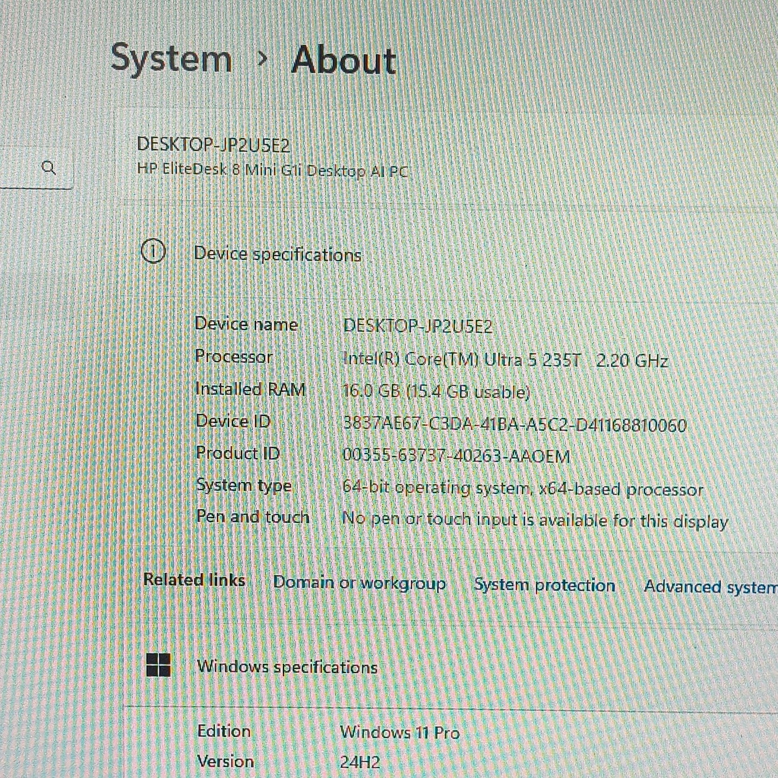
Task: Select the Windows 11 Pro edition value
Action: point(399,732)
